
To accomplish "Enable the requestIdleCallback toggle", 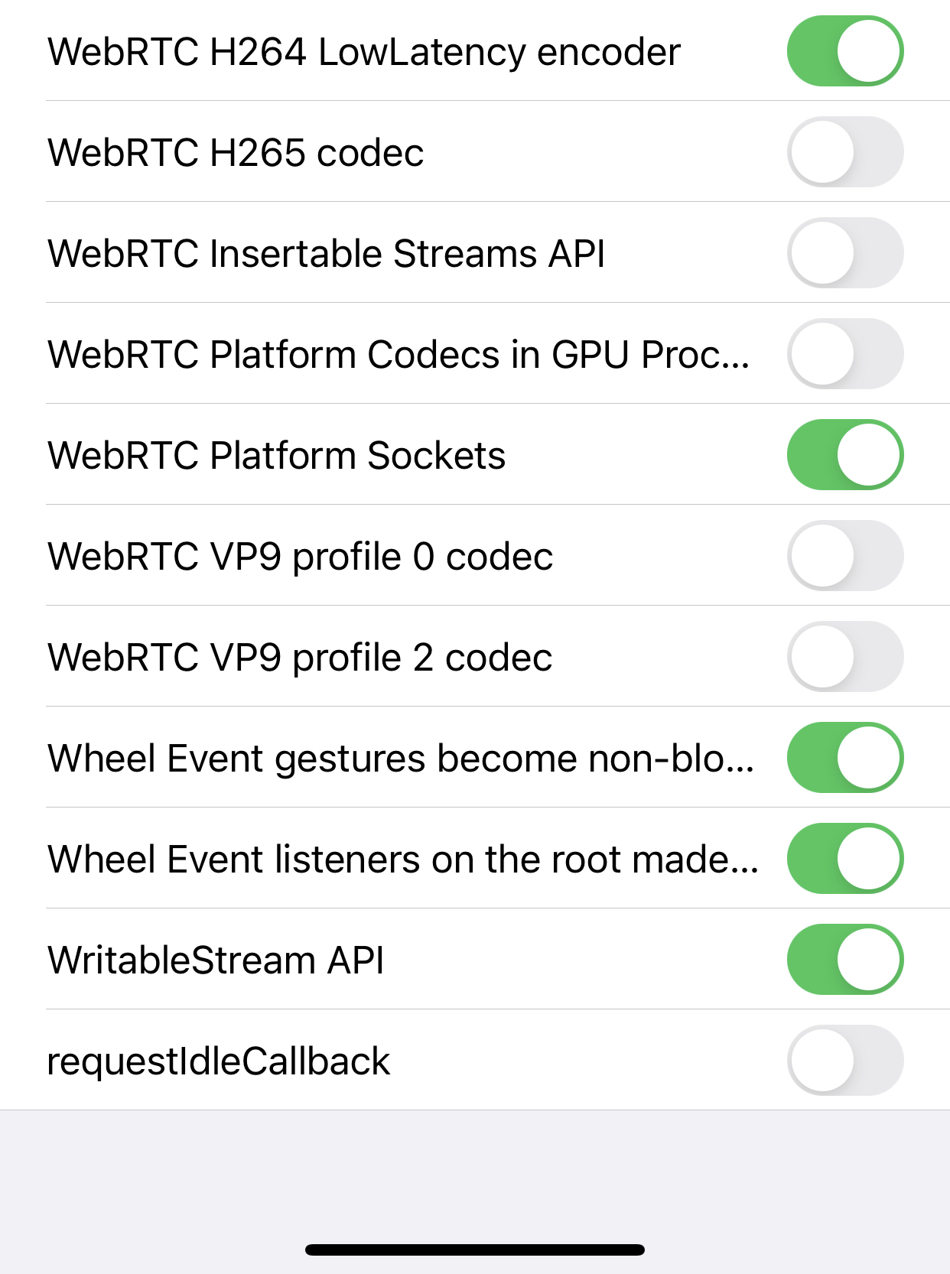I will pyautogui.click(x=845, y=1061).
